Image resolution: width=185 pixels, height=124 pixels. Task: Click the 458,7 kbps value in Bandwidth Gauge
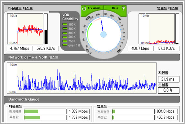click(166, 117)
